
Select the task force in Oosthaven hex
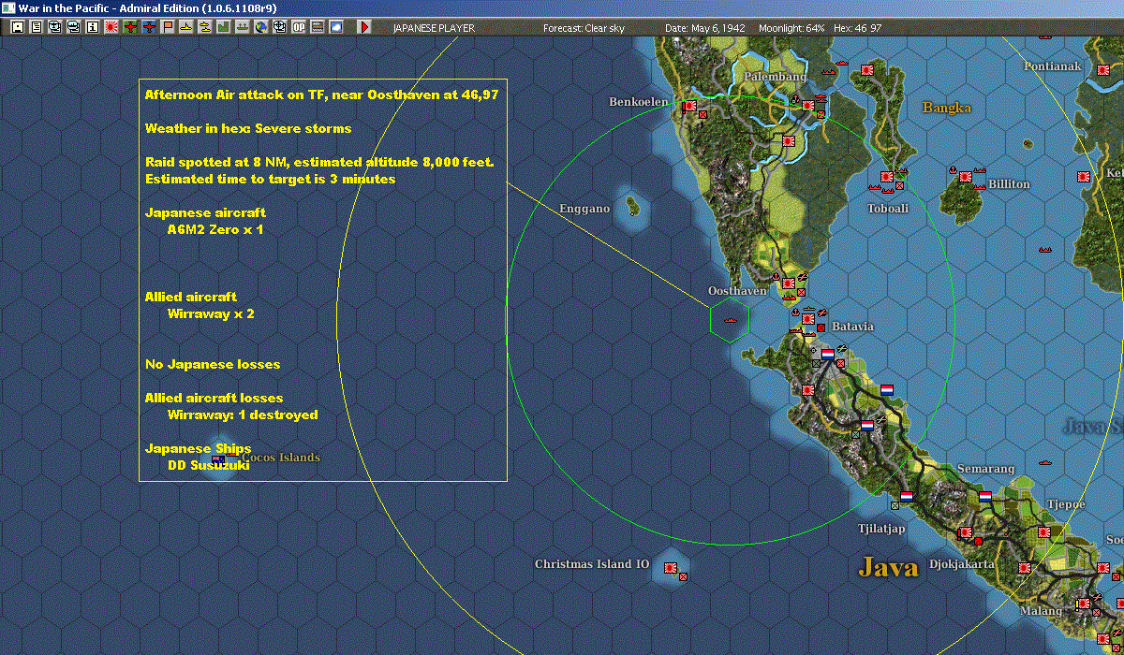pyautogui.click(x=730, y=320)
